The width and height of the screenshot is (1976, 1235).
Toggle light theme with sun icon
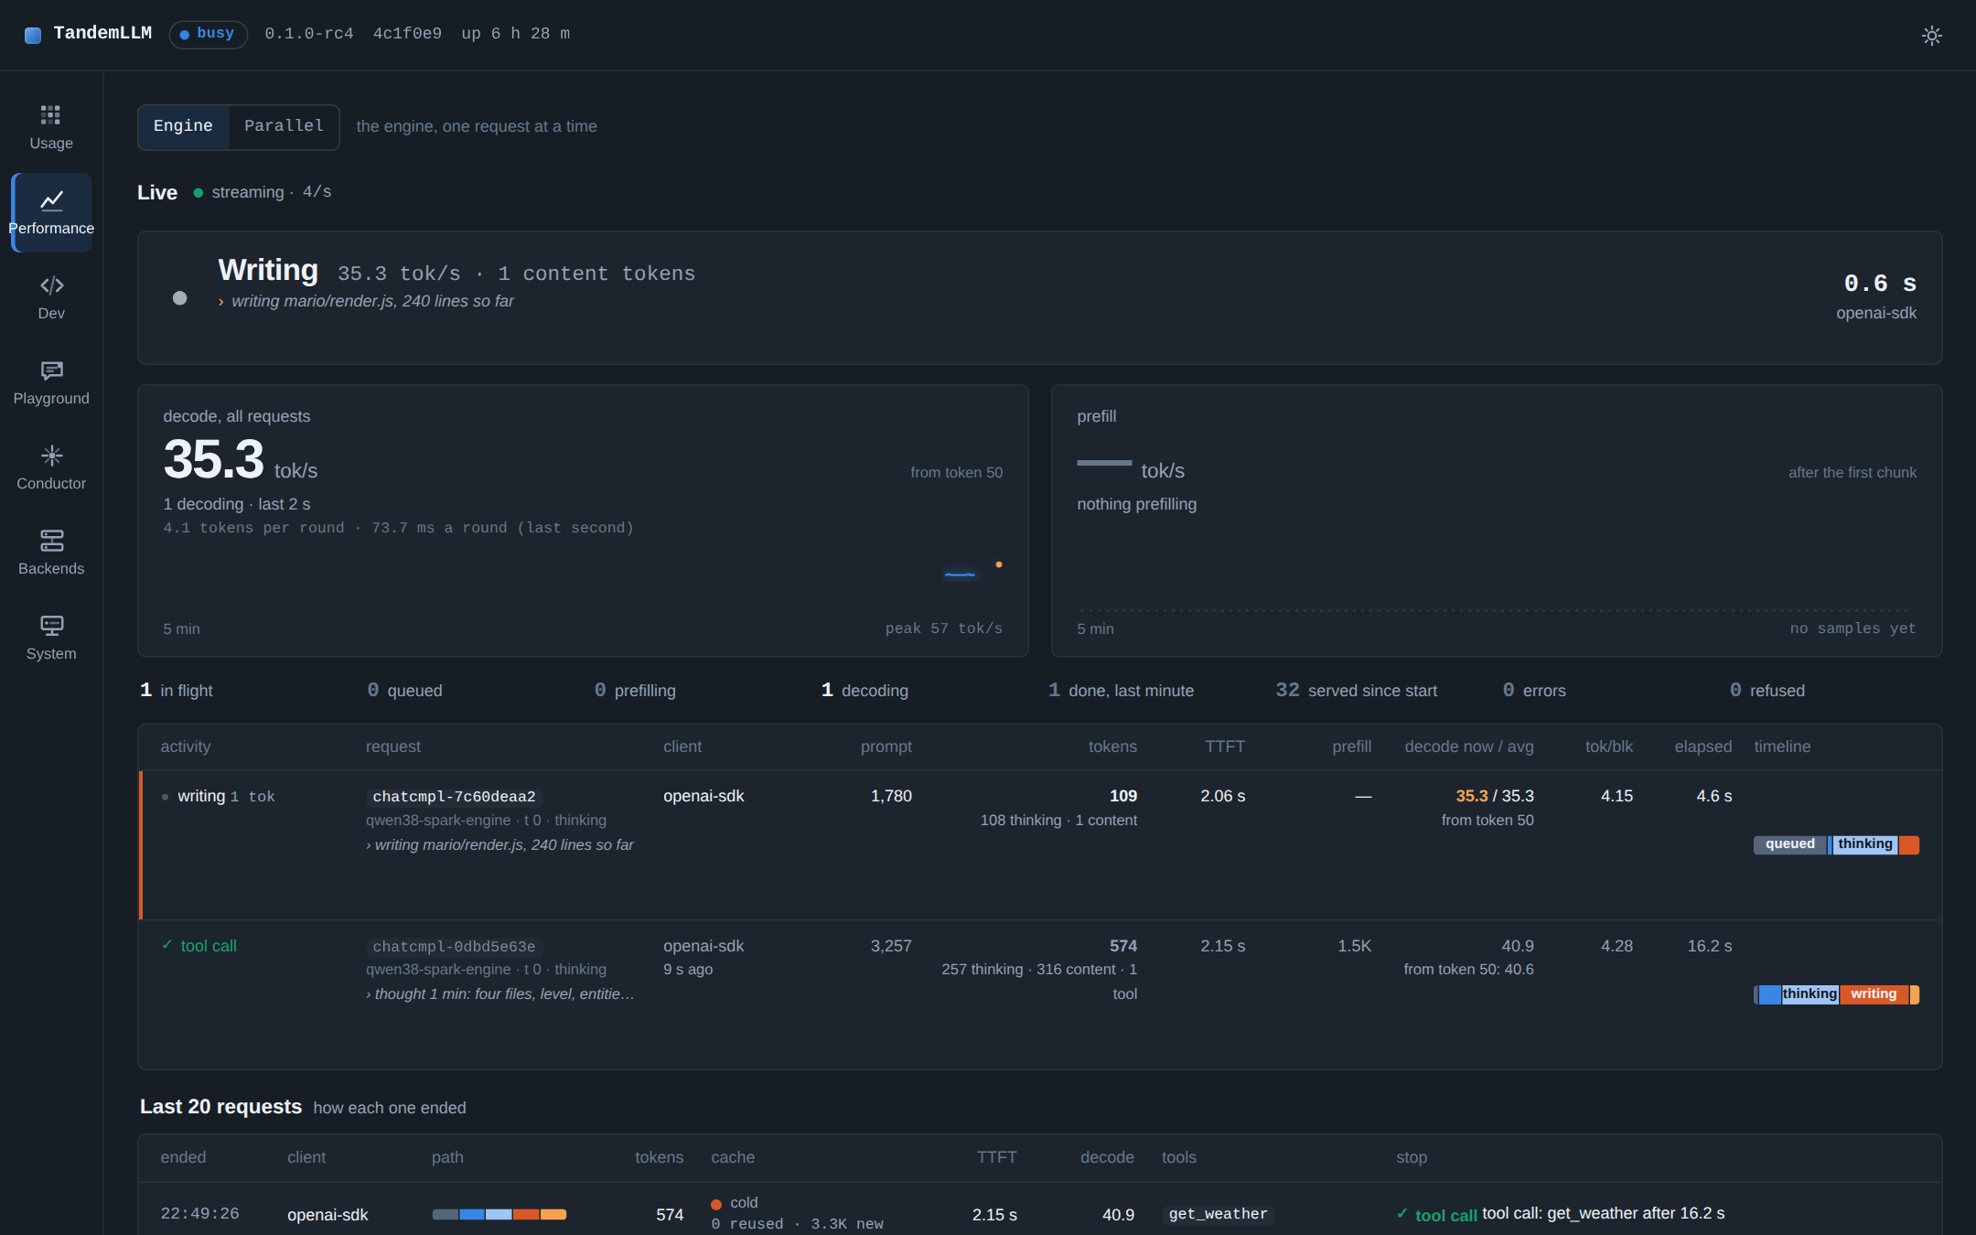(1931, 35)
